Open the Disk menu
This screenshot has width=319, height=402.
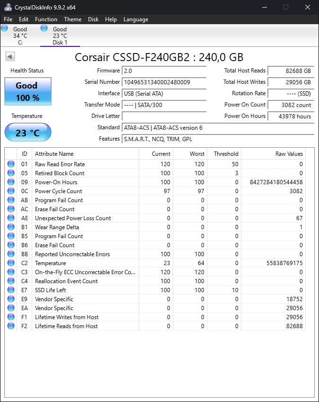point(93,19)
